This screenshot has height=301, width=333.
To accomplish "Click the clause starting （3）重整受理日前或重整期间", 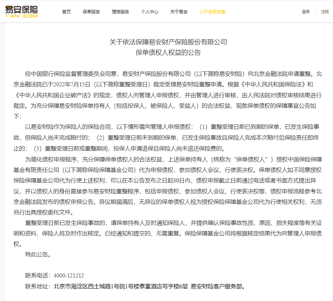I will 130,148.
